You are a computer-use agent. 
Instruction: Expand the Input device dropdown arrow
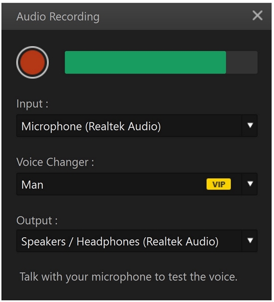[x=250, y=126]
